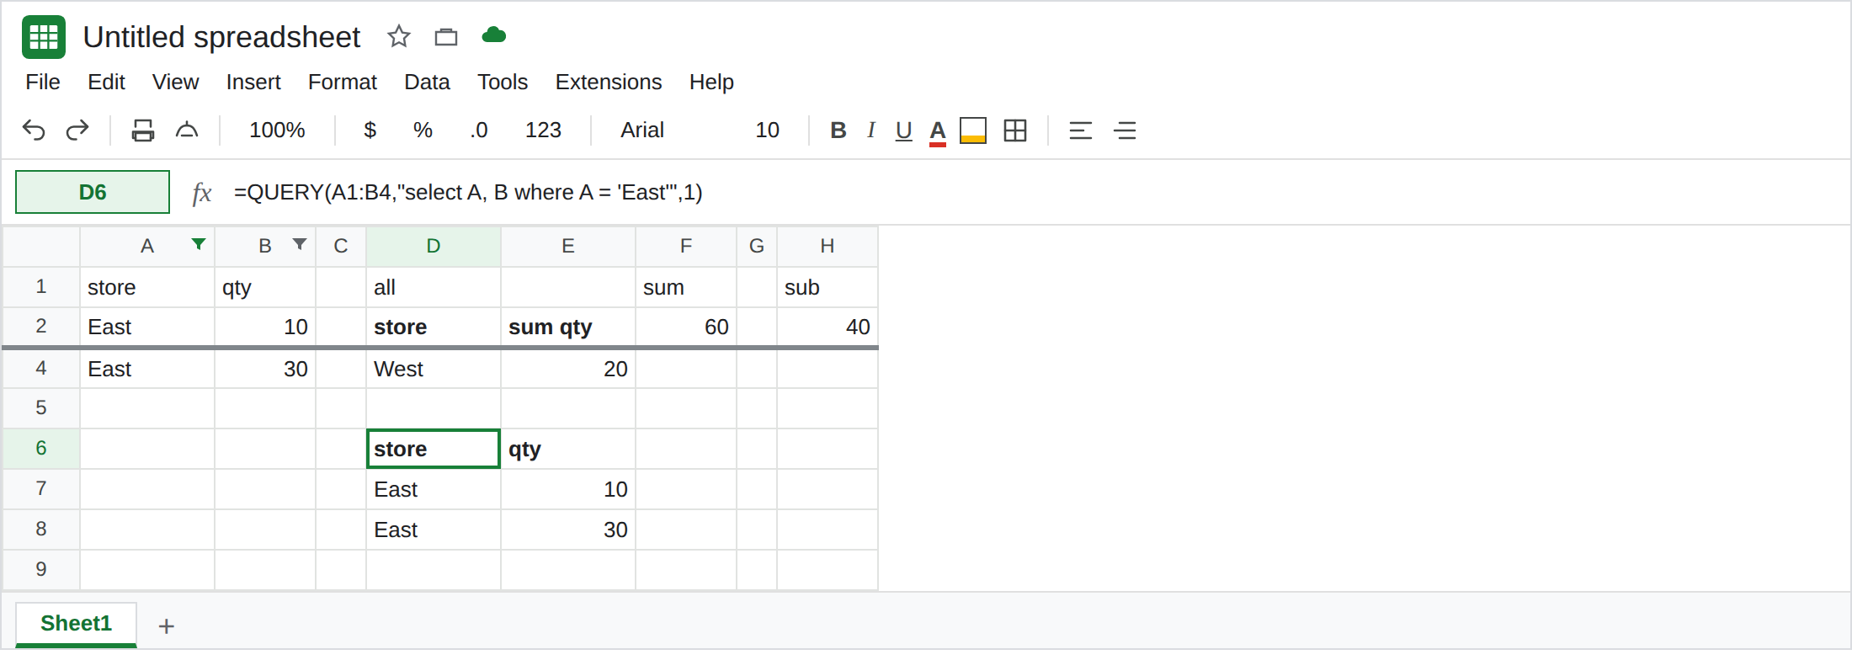Select the column D header

click(x=434, y=246)
